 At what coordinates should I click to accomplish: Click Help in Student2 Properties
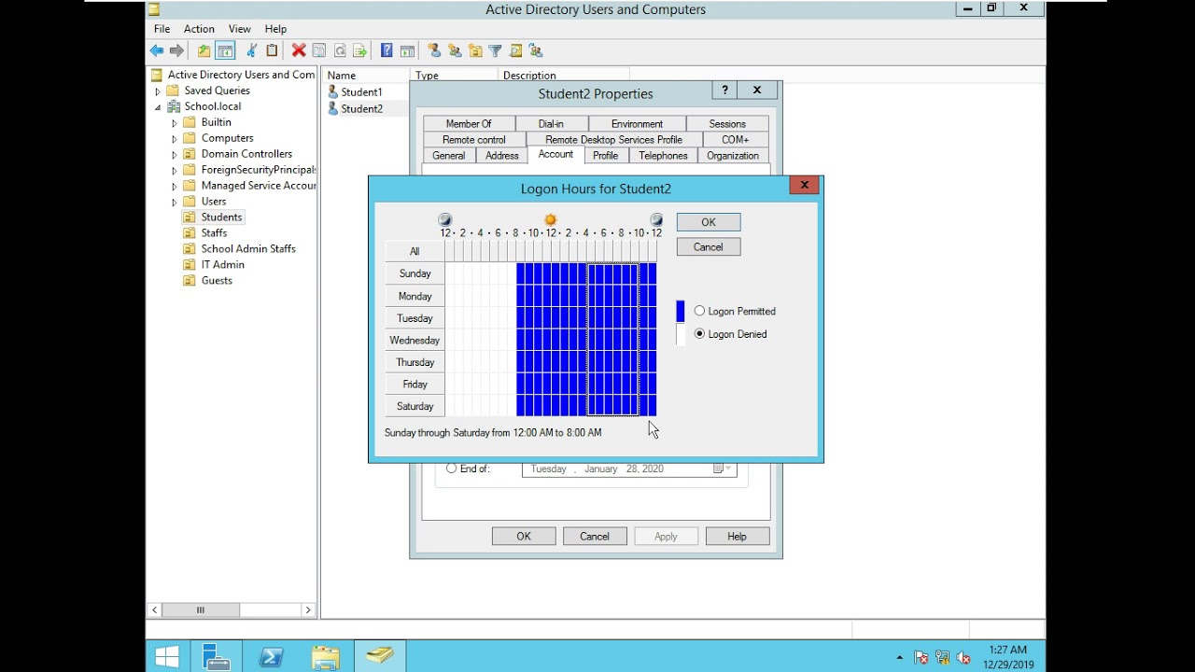738,537
